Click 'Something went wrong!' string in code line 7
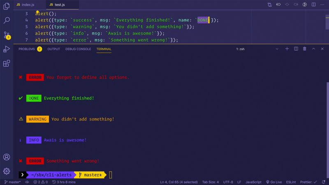This screenshot has width=329, height=185. [139, 40]
